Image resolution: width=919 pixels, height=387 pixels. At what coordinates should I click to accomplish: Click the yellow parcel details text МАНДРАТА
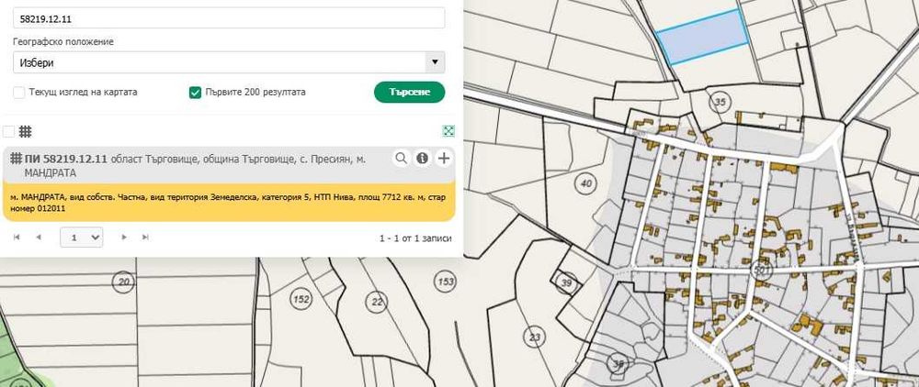(x=229, y=203)
